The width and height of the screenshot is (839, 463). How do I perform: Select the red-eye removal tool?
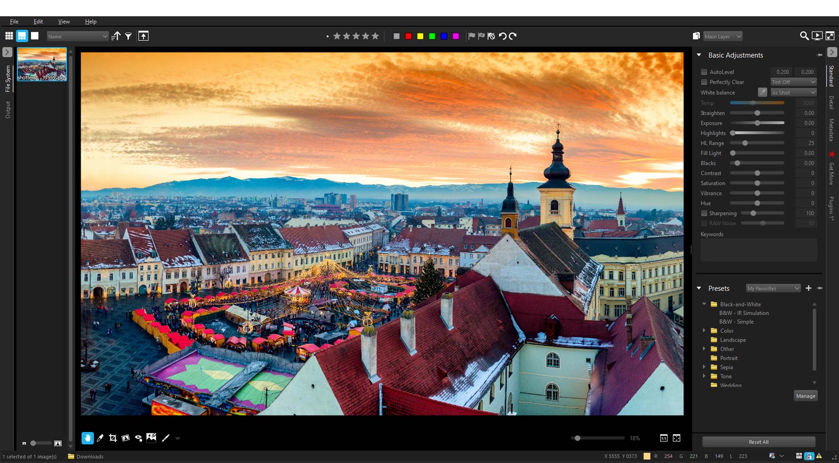click(x=138, y=438)
